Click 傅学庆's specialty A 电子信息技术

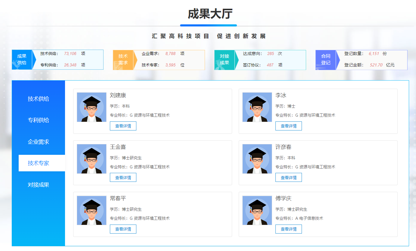[309, 218]
